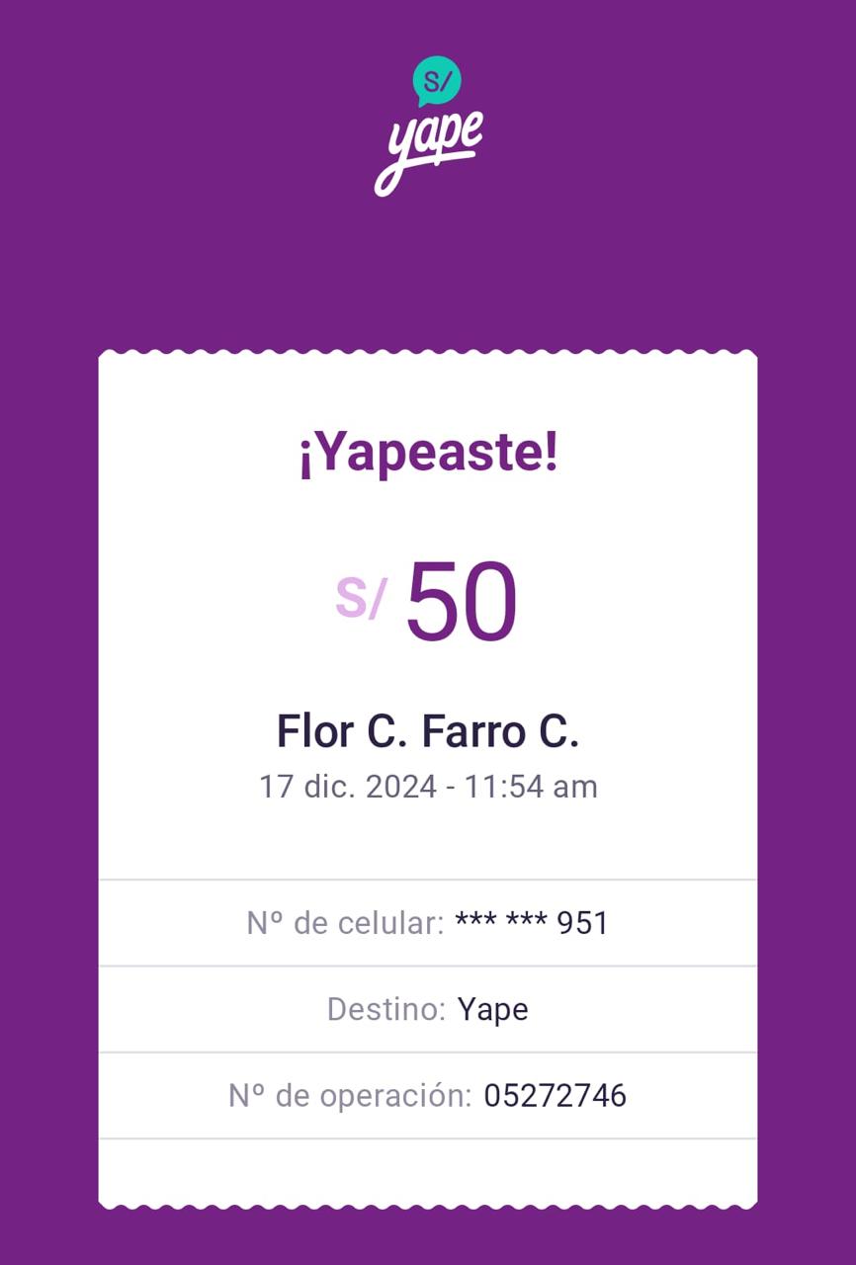Click the second asterisk group of phone number
The width and height of the screenshot is (856, 1265).
pos(525,923)
